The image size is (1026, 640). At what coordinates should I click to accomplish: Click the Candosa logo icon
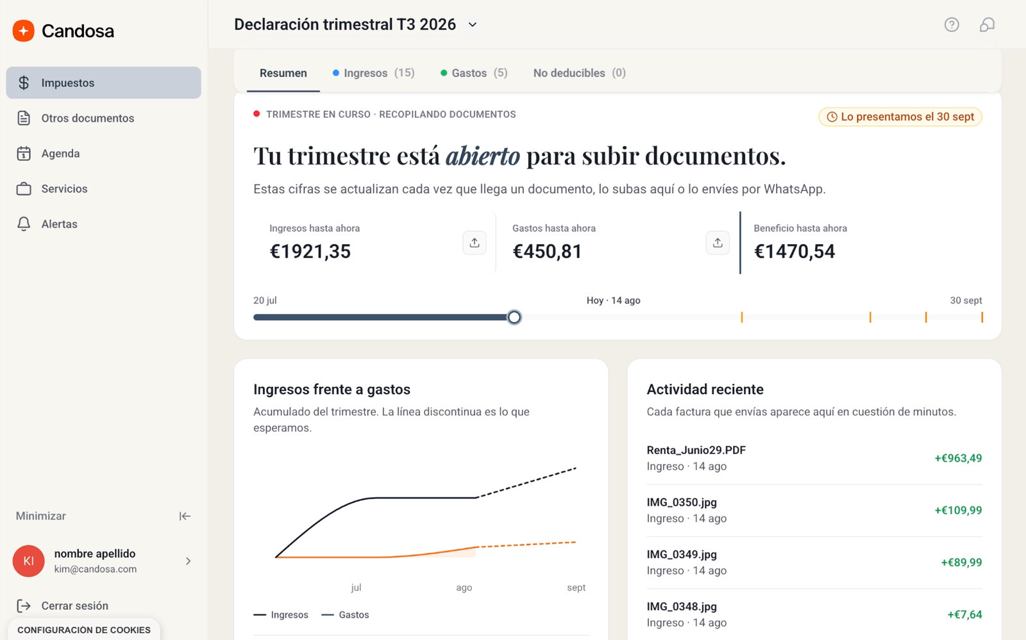[24, 31]
